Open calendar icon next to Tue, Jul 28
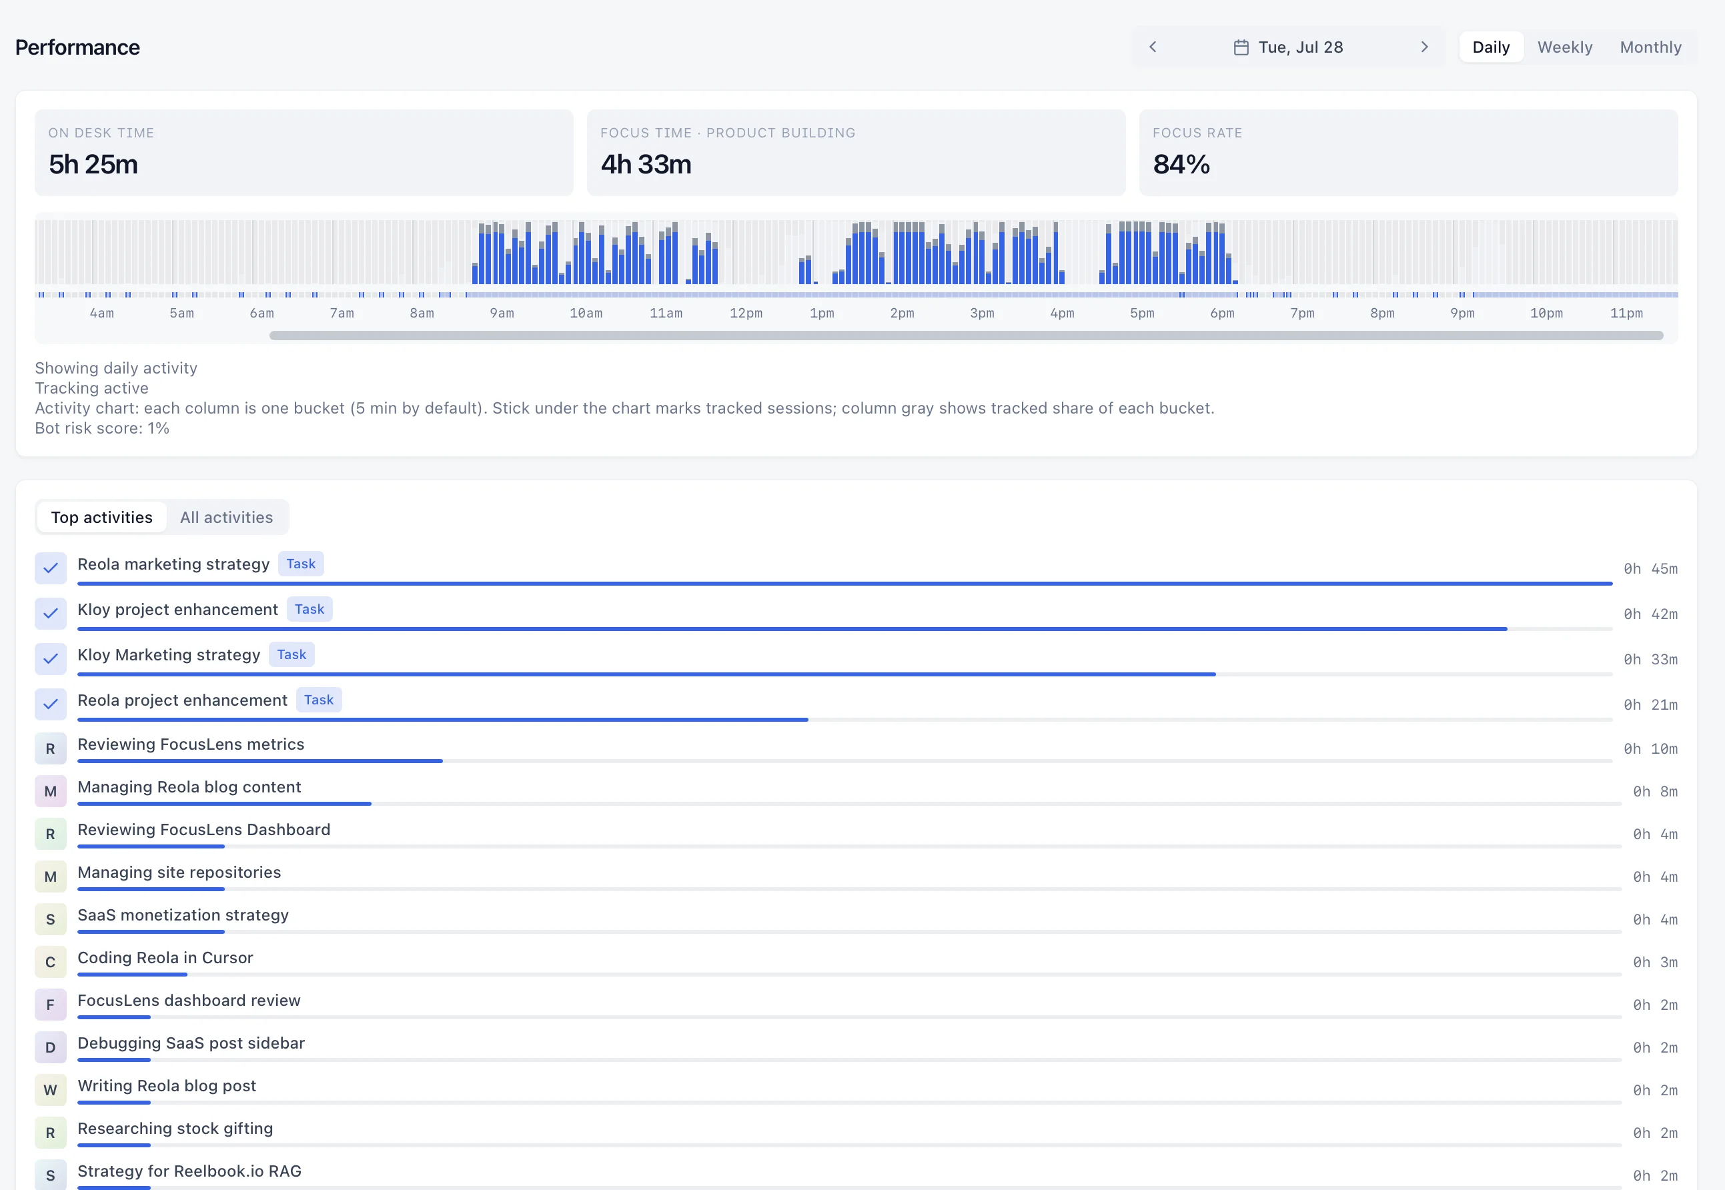The width and height of the screenshot is (1725, 1190). click(x=1241, y=47)
